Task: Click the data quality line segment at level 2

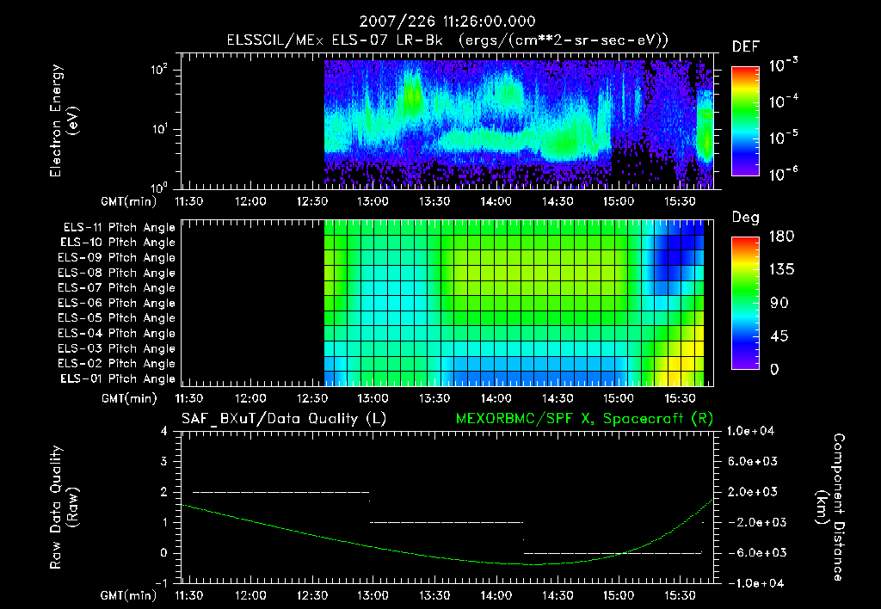Action: (281, 492)
